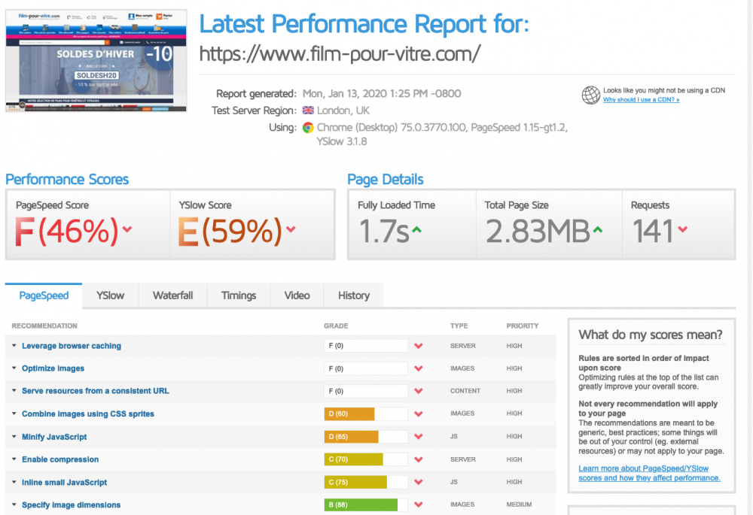
Task: Open the Leverage browser caching recommendation link
Action: [72, 346]
